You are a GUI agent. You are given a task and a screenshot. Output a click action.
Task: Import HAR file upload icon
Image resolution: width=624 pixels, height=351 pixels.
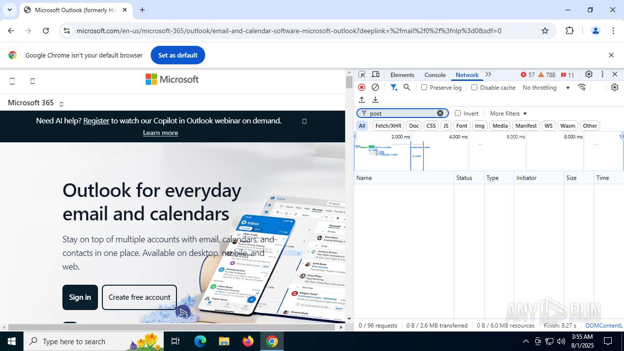point(362,99)
